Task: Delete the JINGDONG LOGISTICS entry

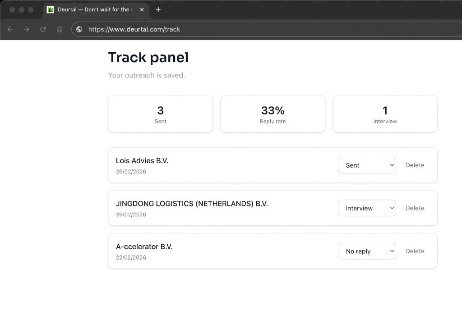Action: [415, 208]
